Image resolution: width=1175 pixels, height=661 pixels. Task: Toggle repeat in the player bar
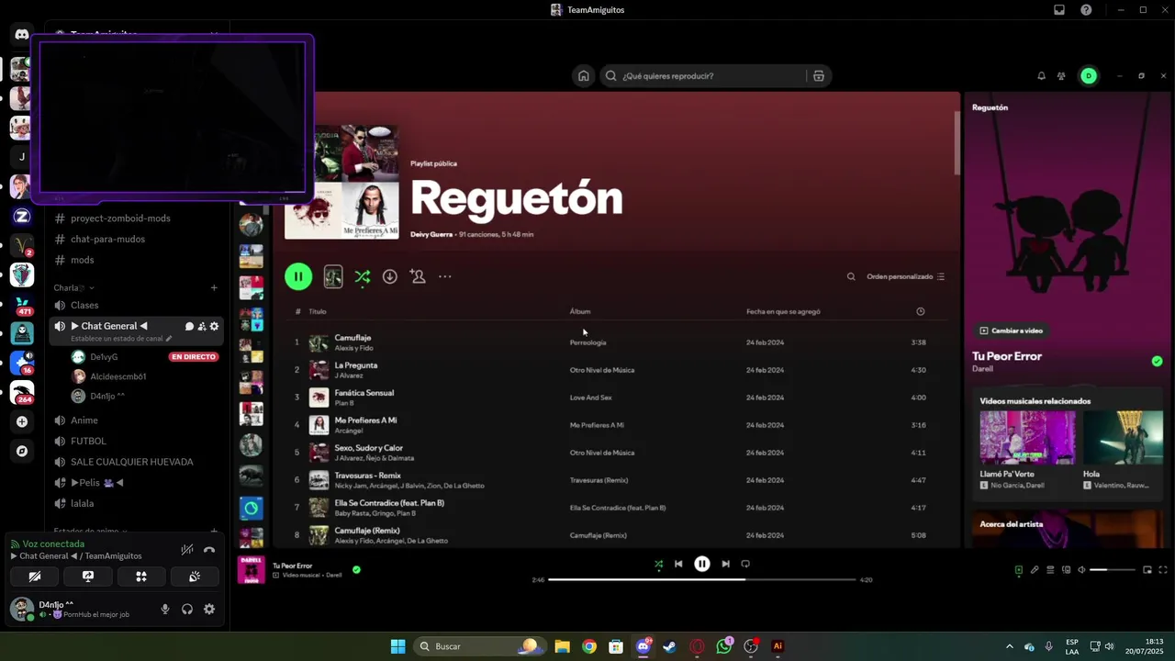coord(745,564)
